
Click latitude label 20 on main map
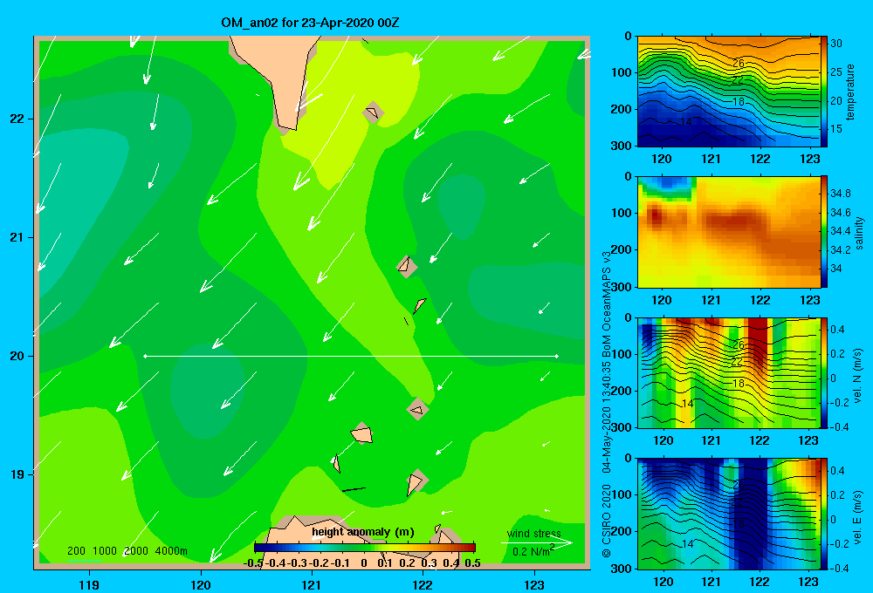(x=17, y=356)
